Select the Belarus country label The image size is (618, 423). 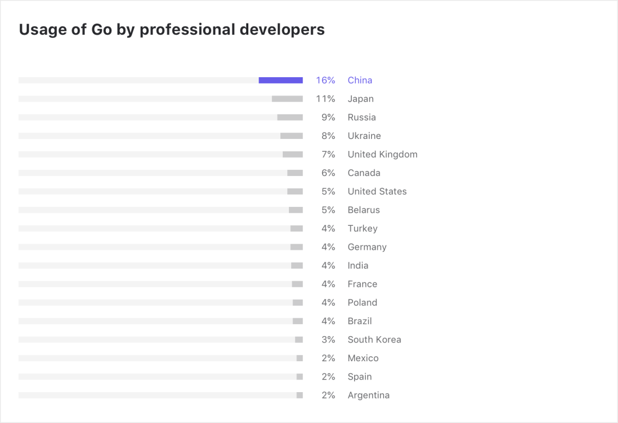pyautogui.click(x=363, y=210)
